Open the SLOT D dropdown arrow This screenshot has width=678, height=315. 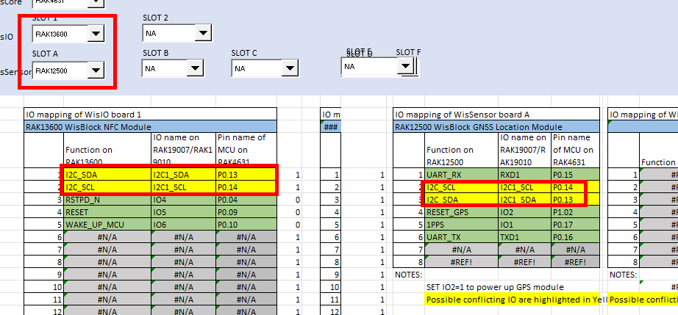(404, 66)
